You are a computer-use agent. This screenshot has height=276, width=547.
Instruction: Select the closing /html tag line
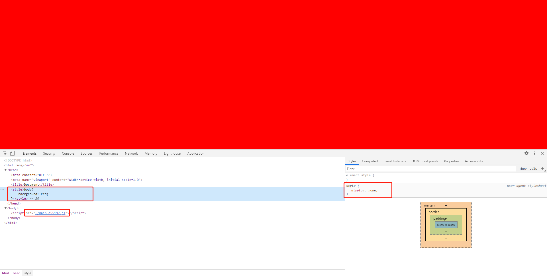11,223
